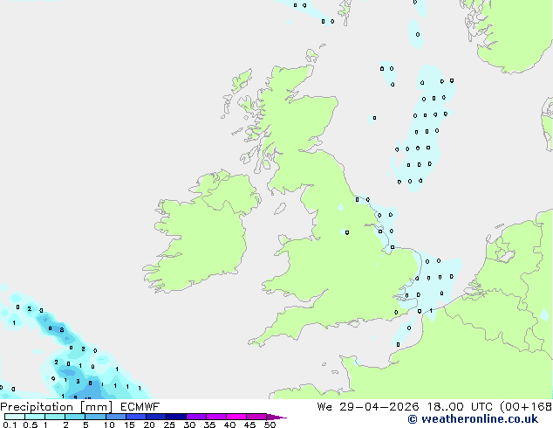Click the lightest 0.1–0.5 mm legend swatch
This screenshot has height=428, width=553.
click(15, 417)
